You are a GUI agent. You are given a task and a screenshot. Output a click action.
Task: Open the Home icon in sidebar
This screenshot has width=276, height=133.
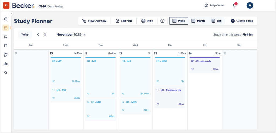[6, 19]
